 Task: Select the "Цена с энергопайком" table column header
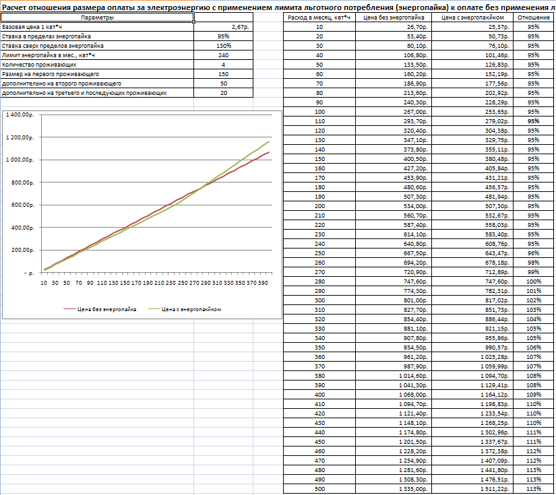click(472, 18)
